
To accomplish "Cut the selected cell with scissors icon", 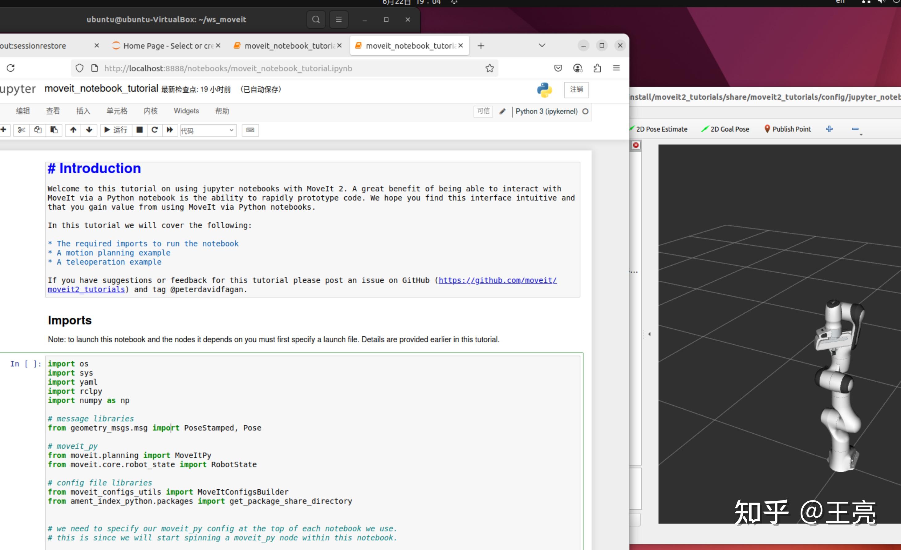I will (x=22, y=130).
